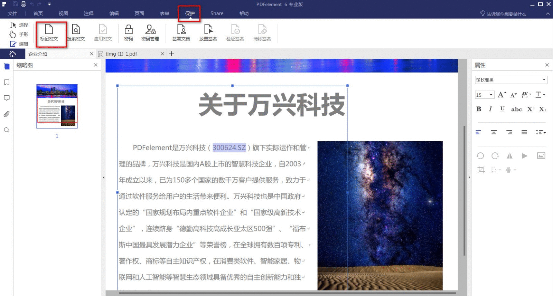Screen dimensions: 553x296
Task: Click the 签署文档 sign document icon
Action: 181,33
